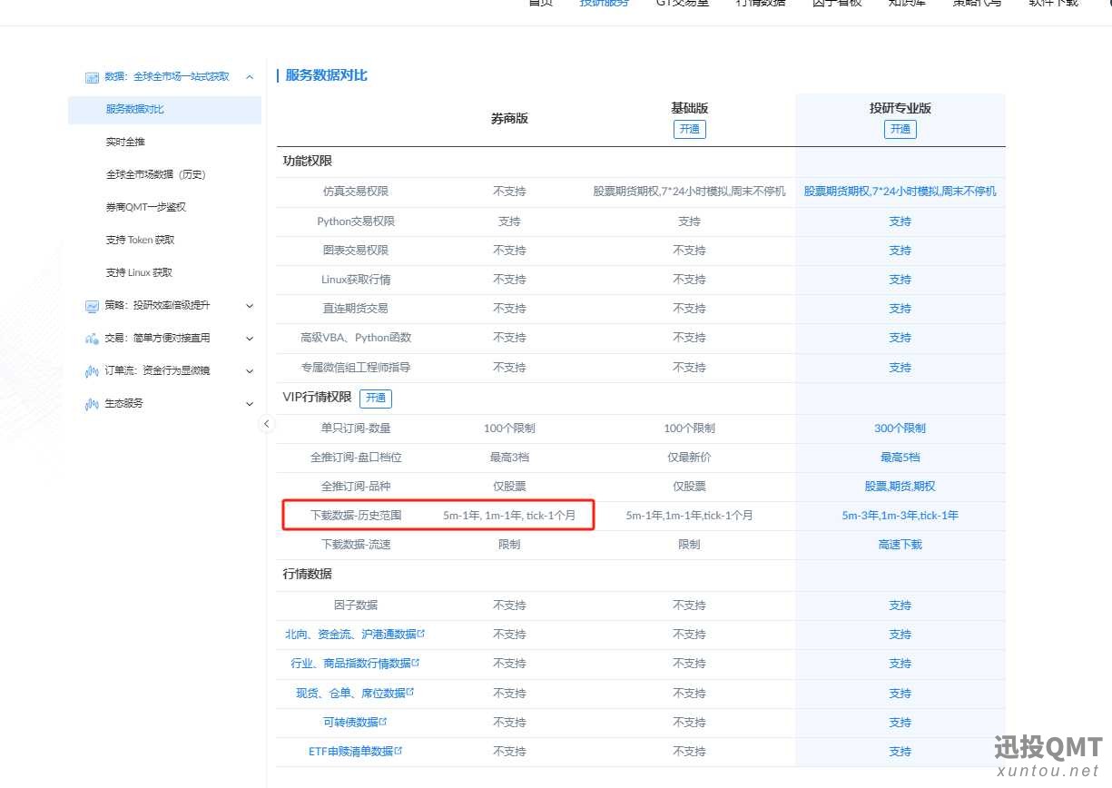Click the 高速下载 value
The image size is (1112, 788).
pyautogui.click(x=900, y=544)
